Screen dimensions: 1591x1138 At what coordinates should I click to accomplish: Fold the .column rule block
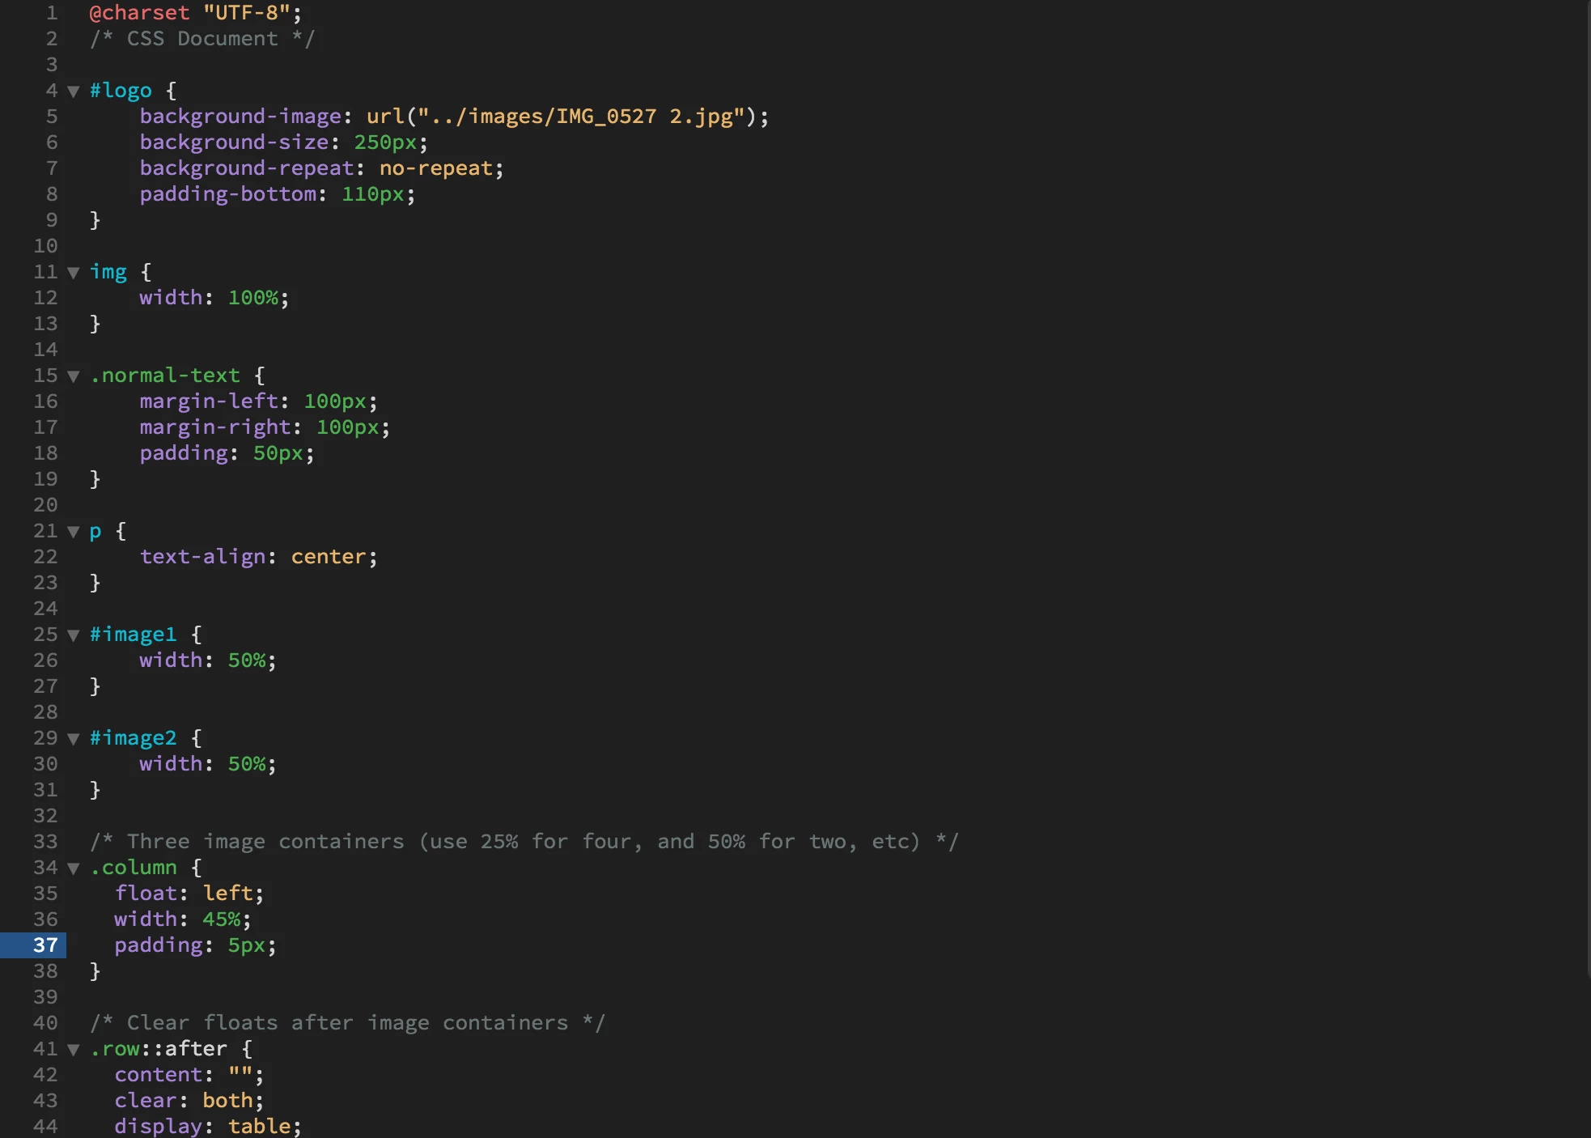click(74, 868)
